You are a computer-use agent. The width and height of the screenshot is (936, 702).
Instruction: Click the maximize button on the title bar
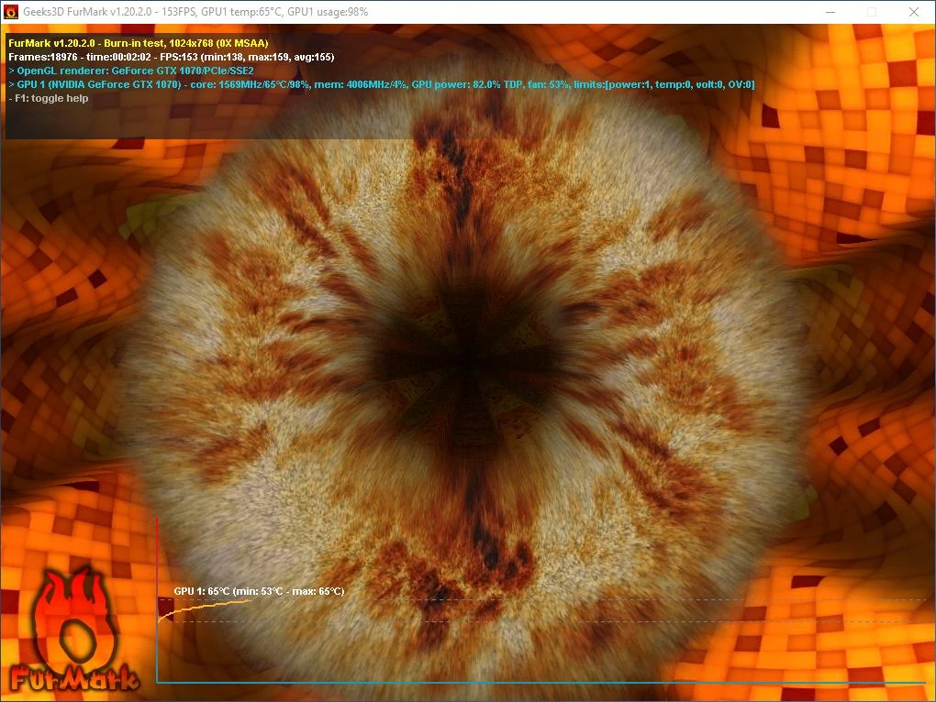tap(870, 12)
